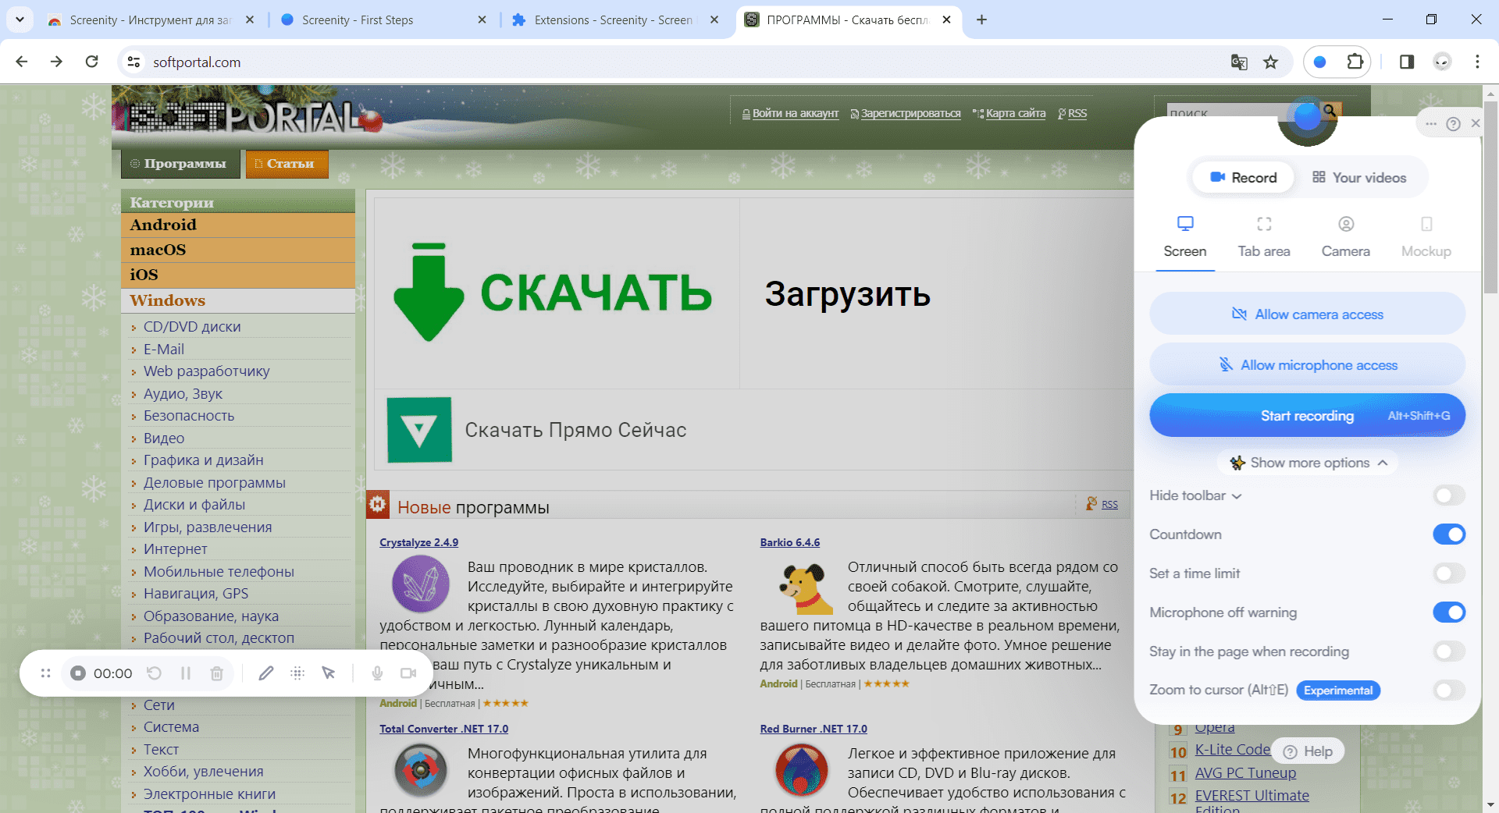Collapse the Show more options section
Viewport: 1499px width, 813px height.
[x=1308, y=463]
